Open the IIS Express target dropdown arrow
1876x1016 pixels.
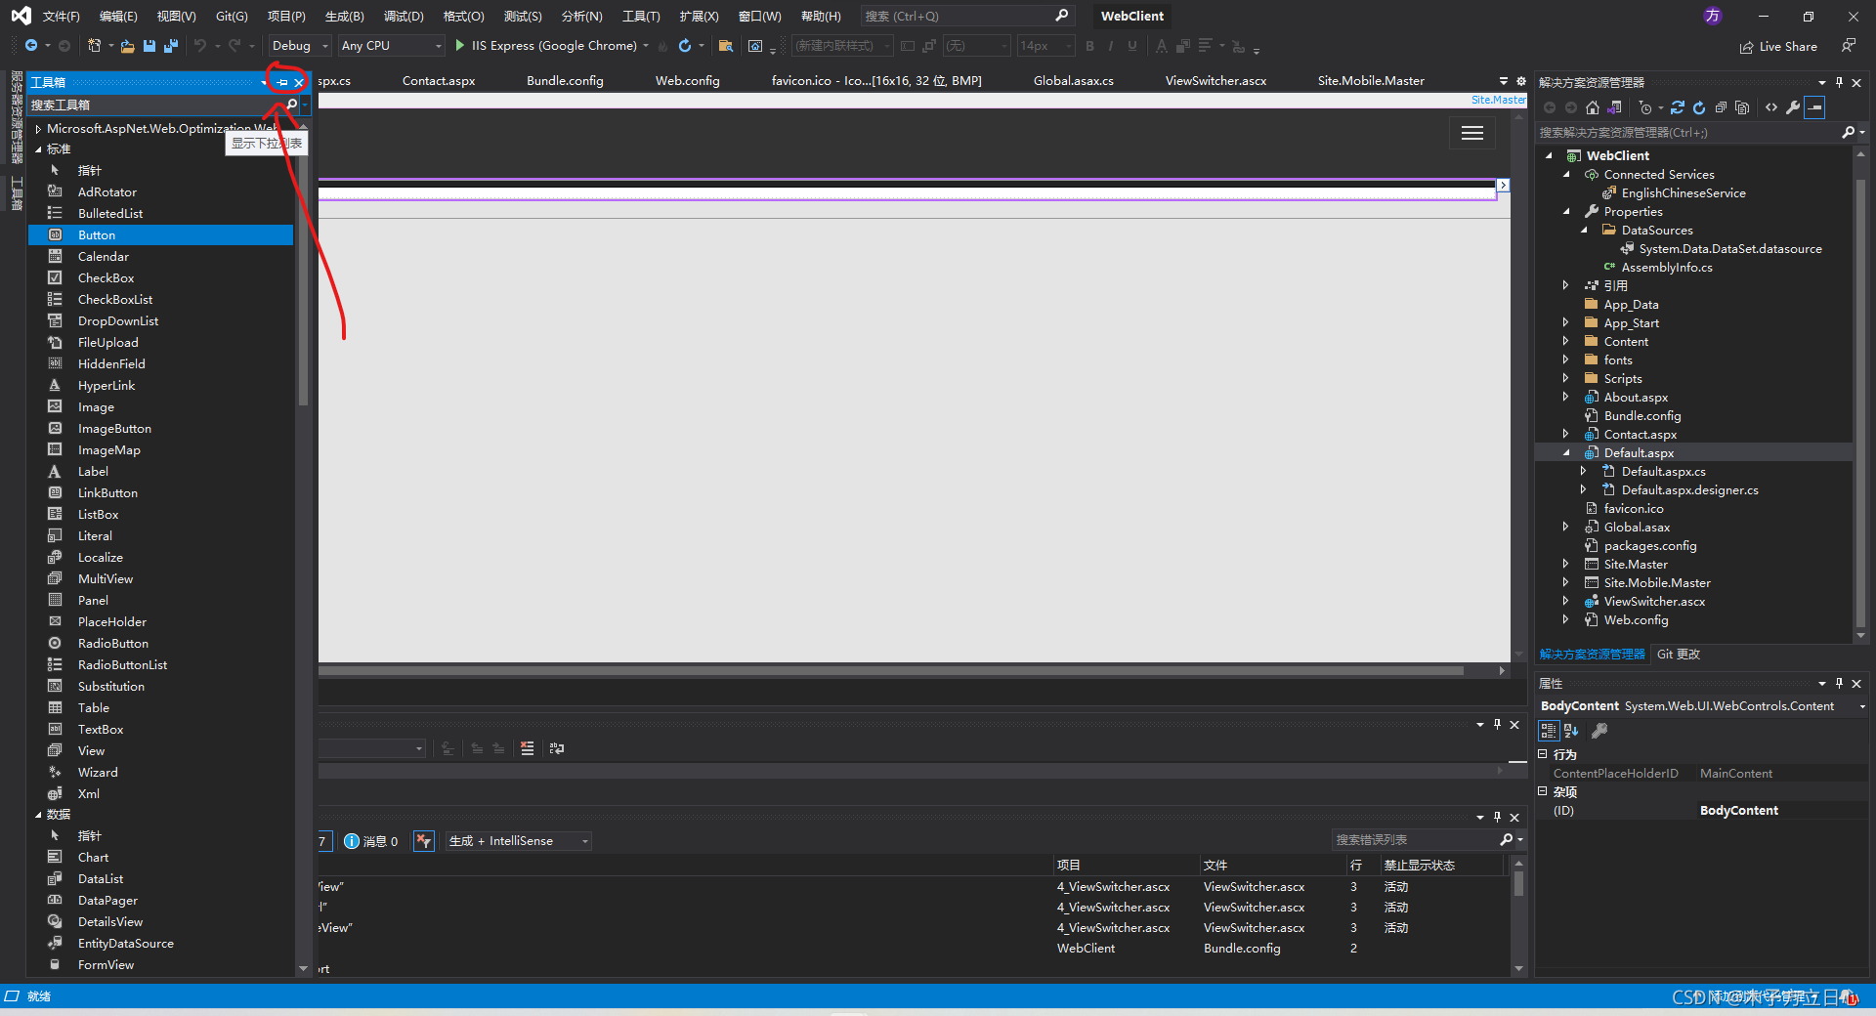[646, 46]
